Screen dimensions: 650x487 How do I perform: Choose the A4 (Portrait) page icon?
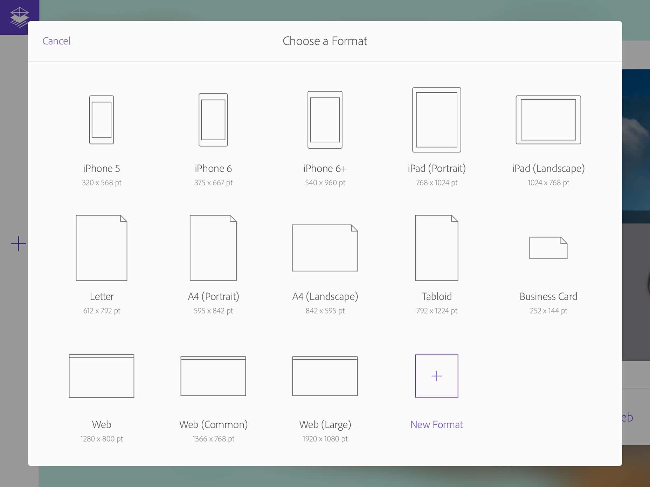pyautogui.click(x=213, y=248)
